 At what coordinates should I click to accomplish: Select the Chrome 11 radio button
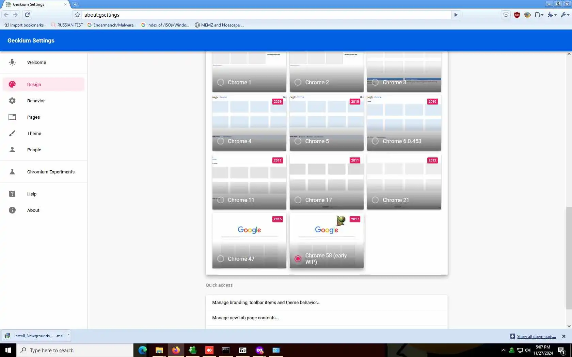click(x=221, y=200)
